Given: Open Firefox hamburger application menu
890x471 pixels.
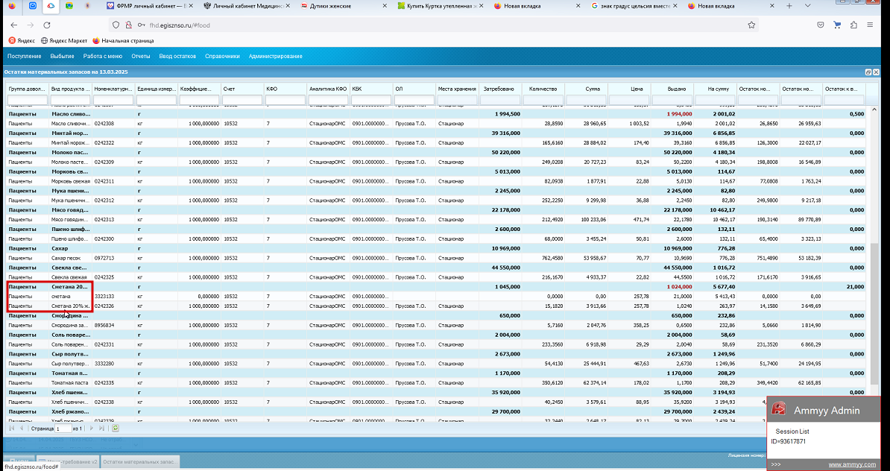Looking at the screenshot, I should pyautogui.click(x=870, y=25).
